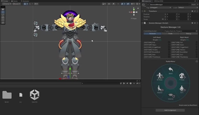The height and width of the screenshot is (115, 199).
Task: Open Gesture Manager script help icon
Action: coord(192,23)
